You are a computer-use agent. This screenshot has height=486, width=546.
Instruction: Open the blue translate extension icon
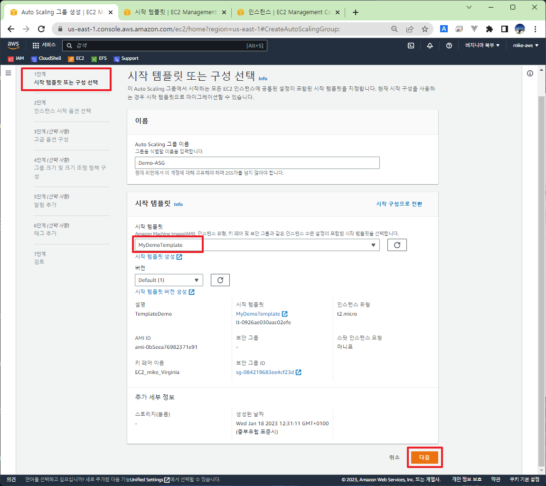pos(443,29)
